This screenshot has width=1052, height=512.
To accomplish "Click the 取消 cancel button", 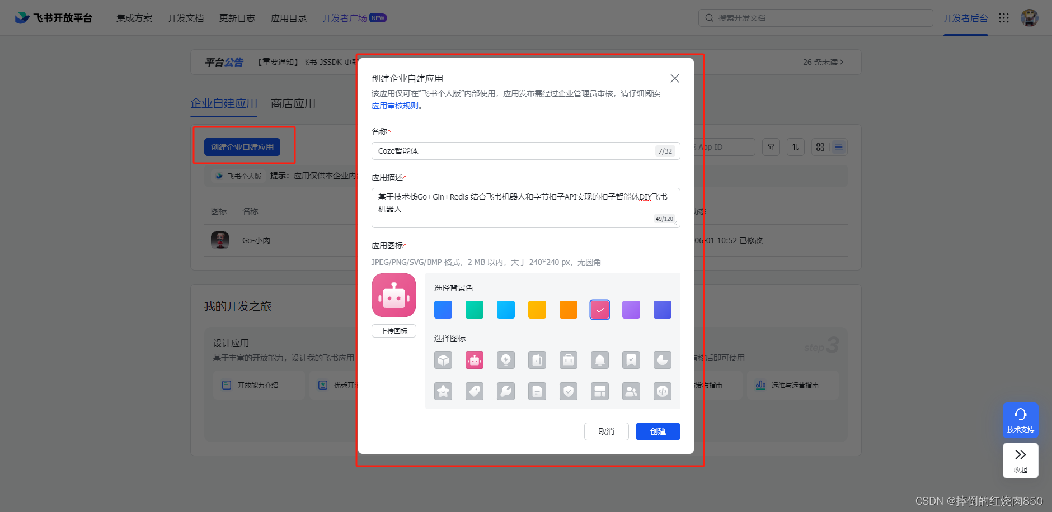I will pyautogui.click(x=607, y=432).
